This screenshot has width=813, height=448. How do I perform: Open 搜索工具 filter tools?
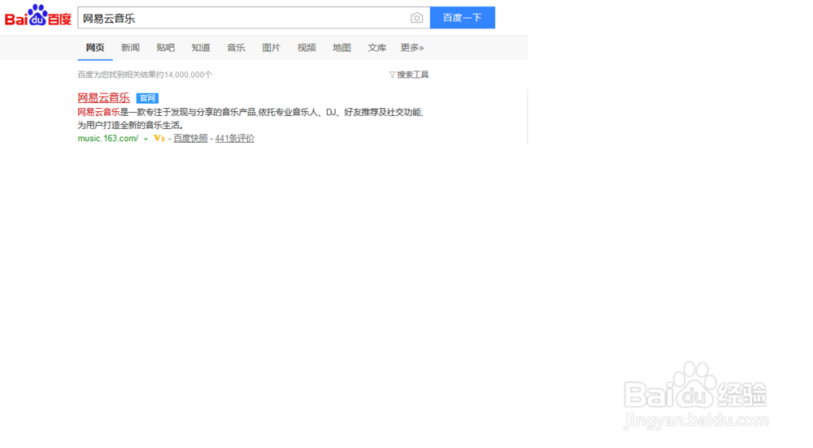coord(409,75)
